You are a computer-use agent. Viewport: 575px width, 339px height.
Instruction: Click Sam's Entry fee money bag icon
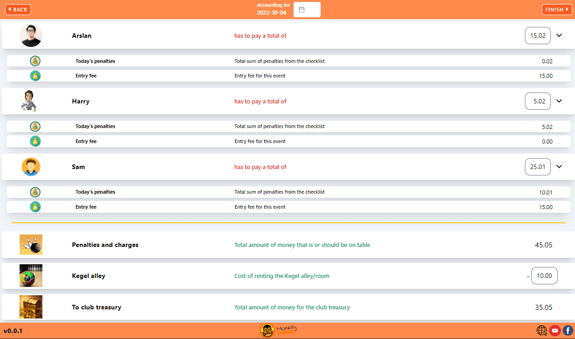35,207
